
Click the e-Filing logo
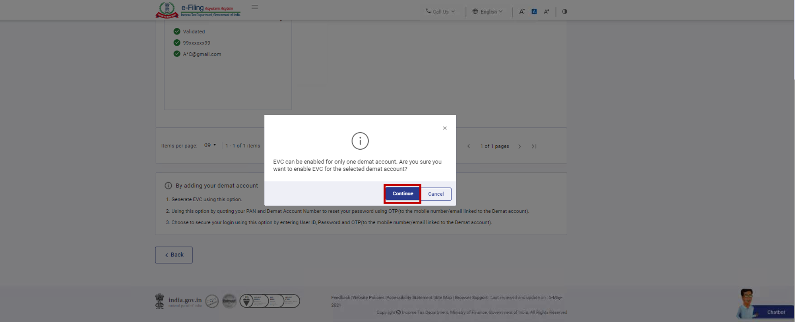tap(198, 10)
